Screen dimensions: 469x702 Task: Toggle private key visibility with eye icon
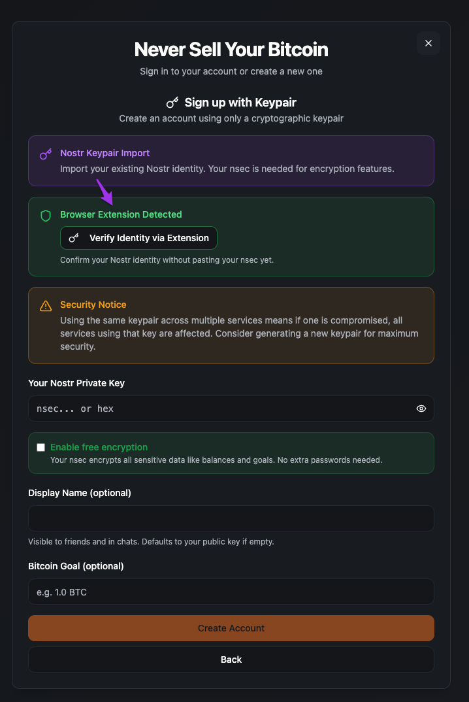click(421, 409)
